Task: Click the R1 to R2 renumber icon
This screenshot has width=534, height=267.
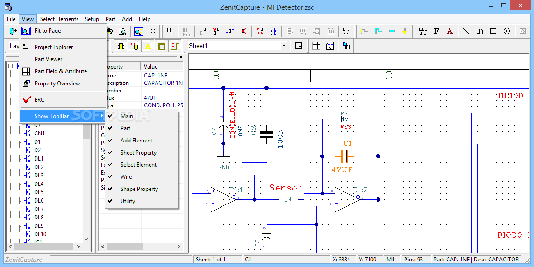Action: click(x=259, y=31)
